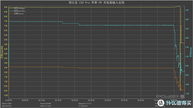Click the 00:25:00 time axis label

pos(91,100)
